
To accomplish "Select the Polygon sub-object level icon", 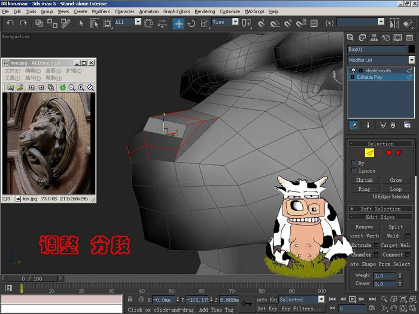I will tap(389, 153).
